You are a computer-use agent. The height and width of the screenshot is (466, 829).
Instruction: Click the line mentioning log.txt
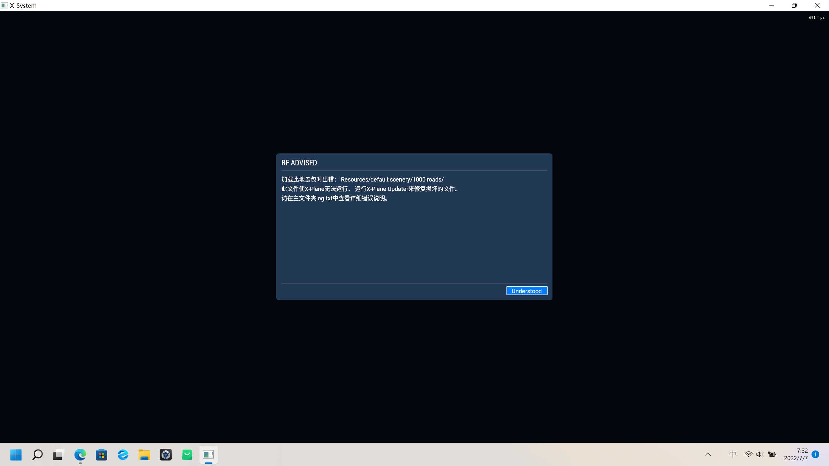tap(335, 198)
